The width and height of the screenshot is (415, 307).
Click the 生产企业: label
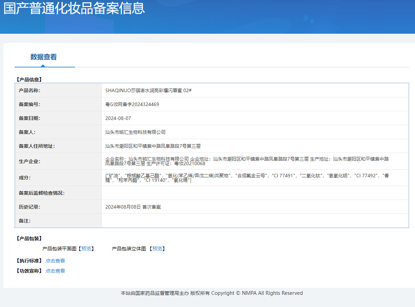tap(30, 161)
